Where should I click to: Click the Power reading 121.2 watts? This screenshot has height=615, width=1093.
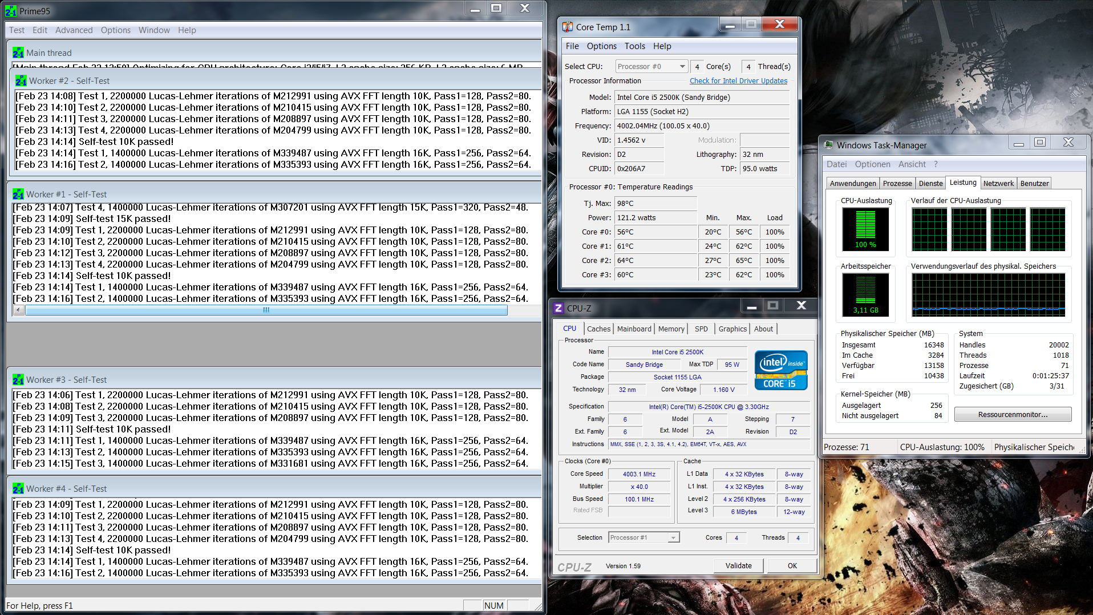(655, 218)
